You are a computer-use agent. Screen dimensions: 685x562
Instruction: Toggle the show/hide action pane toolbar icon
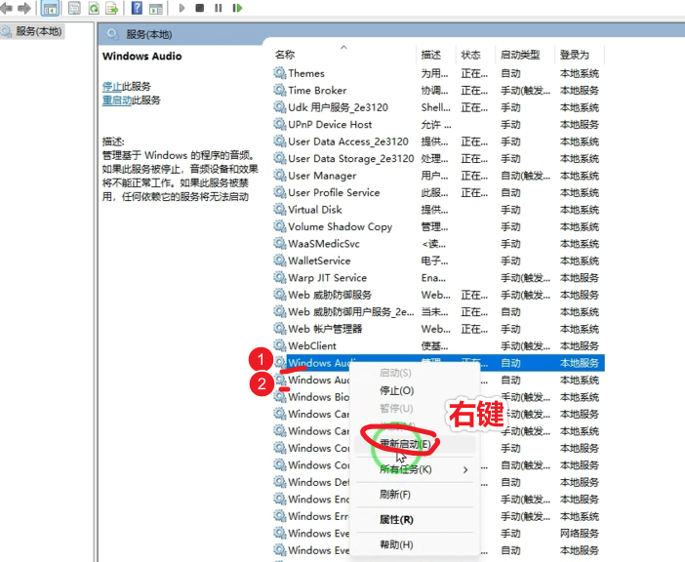(156, 9)
